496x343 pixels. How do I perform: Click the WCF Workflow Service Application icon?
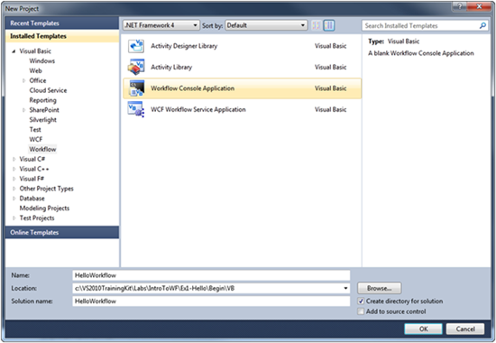[x=136, y=109]
